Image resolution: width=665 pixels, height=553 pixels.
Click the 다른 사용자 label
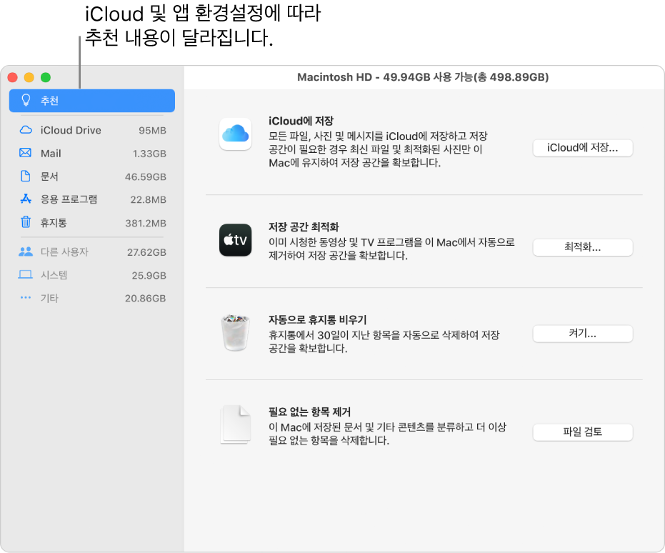tap(64, 252)
